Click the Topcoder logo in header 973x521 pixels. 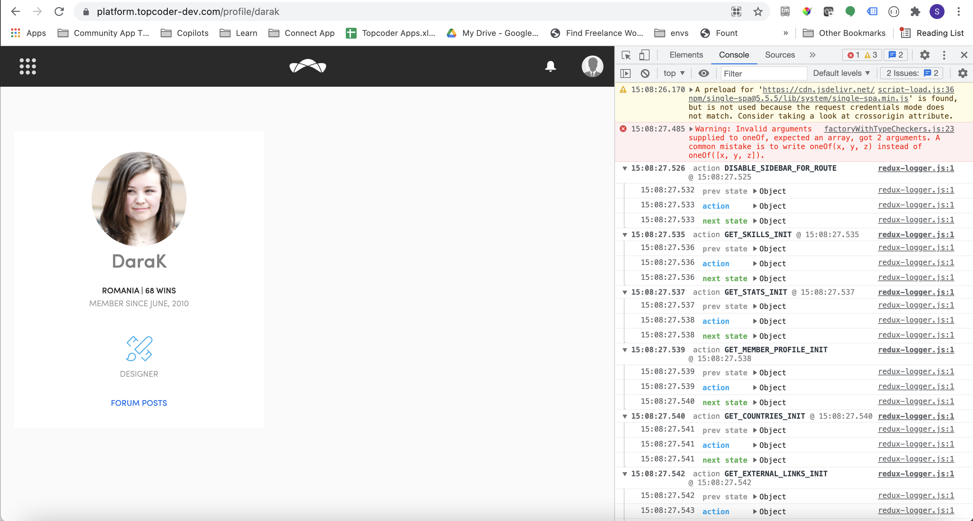[x=307, y=66]
